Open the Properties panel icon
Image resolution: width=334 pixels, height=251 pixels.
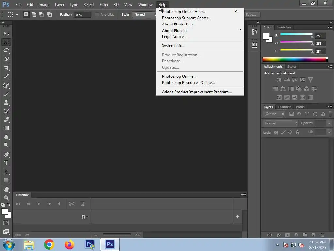click(x=254, y=45)
